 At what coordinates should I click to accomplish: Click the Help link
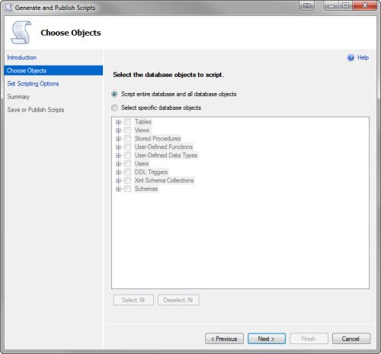pos(363,57)
